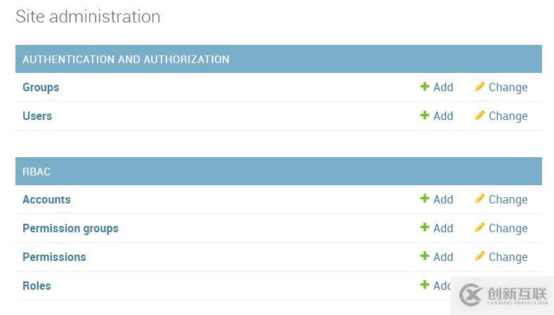Open the Authentication and Authorization section header
This screenshot has width=554, height=315.
coord(126,60)
